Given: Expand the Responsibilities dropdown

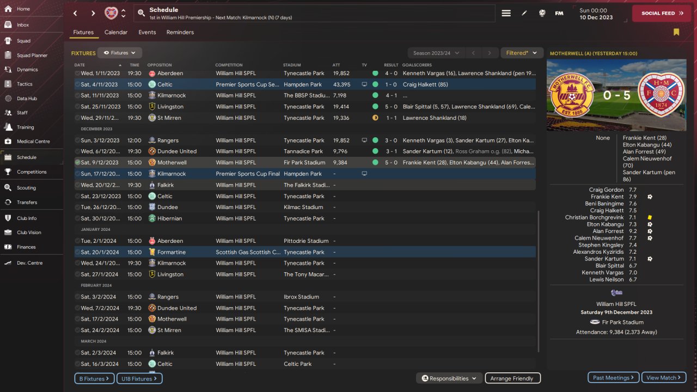Looking at the screenshot, I should coord(449,378).
